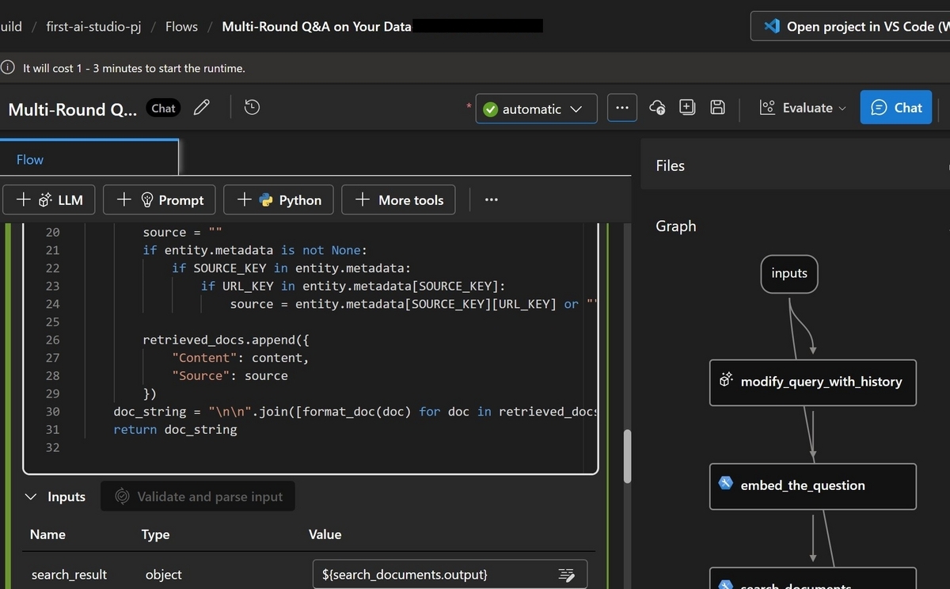950x589 pixels.
Task: Click Validate and parse input
Action: click(x=198, y=496)
